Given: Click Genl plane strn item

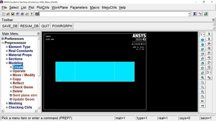Looking at the screenshot, I should pyautogui.click(x=25, y=95).
